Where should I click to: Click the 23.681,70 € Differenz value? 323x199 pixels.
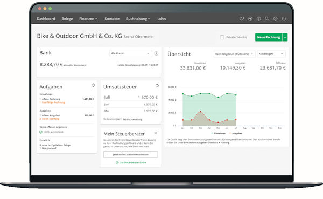(x=273, y=68)
